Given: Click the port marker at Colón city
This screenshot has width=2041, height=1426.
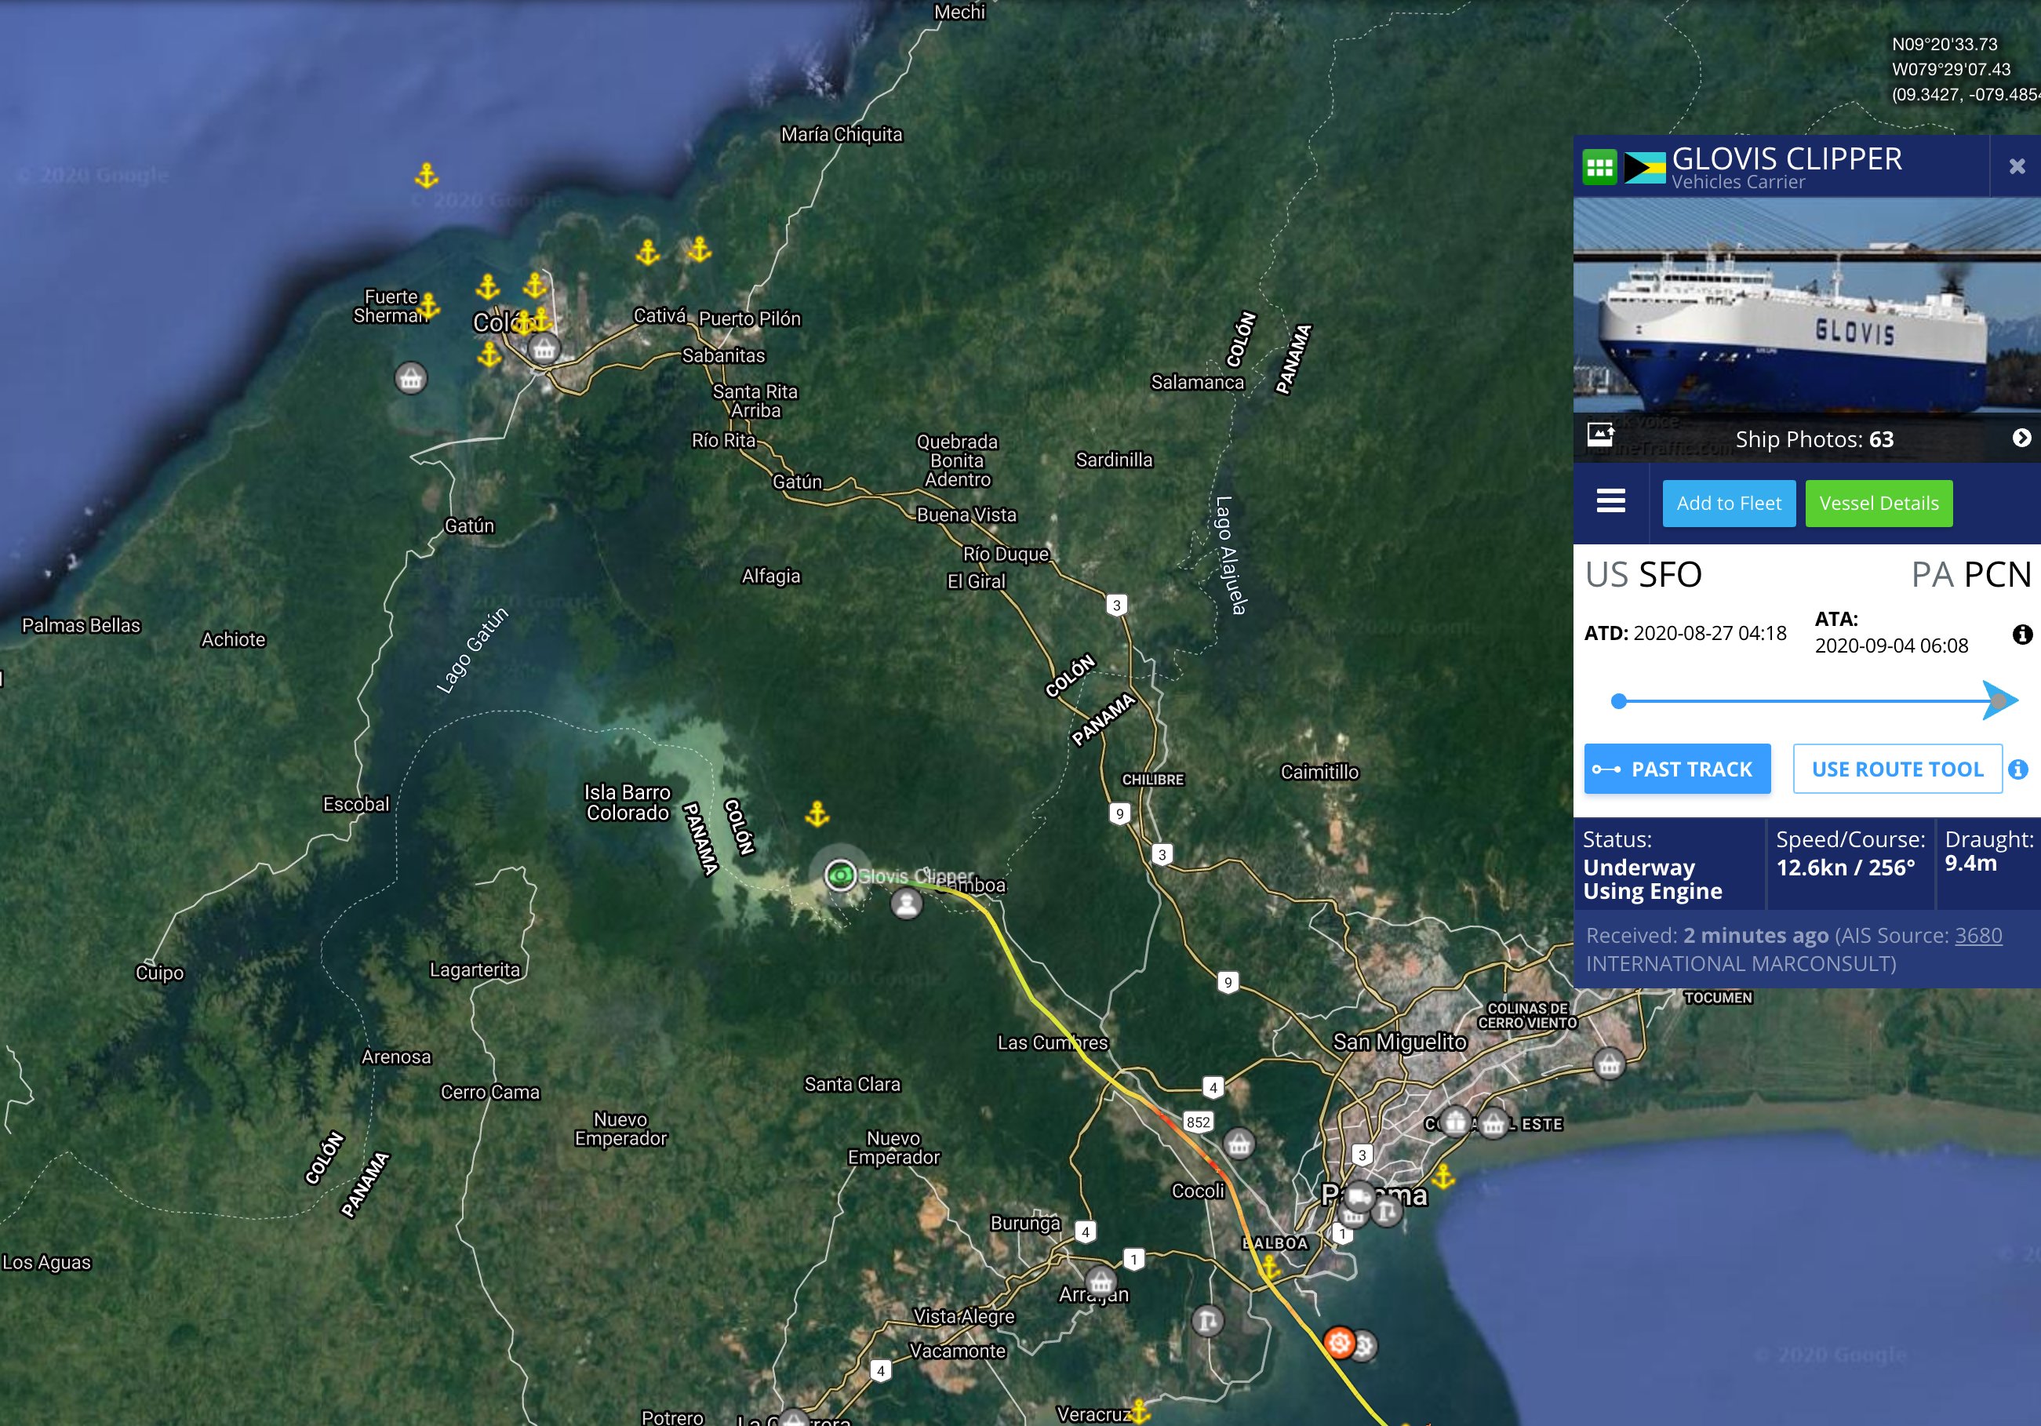Looking at the screenshot, I should click(x=544, y=348).
